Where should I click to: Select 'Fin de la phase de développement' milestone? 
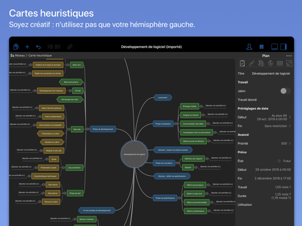(x=97, y=210)
